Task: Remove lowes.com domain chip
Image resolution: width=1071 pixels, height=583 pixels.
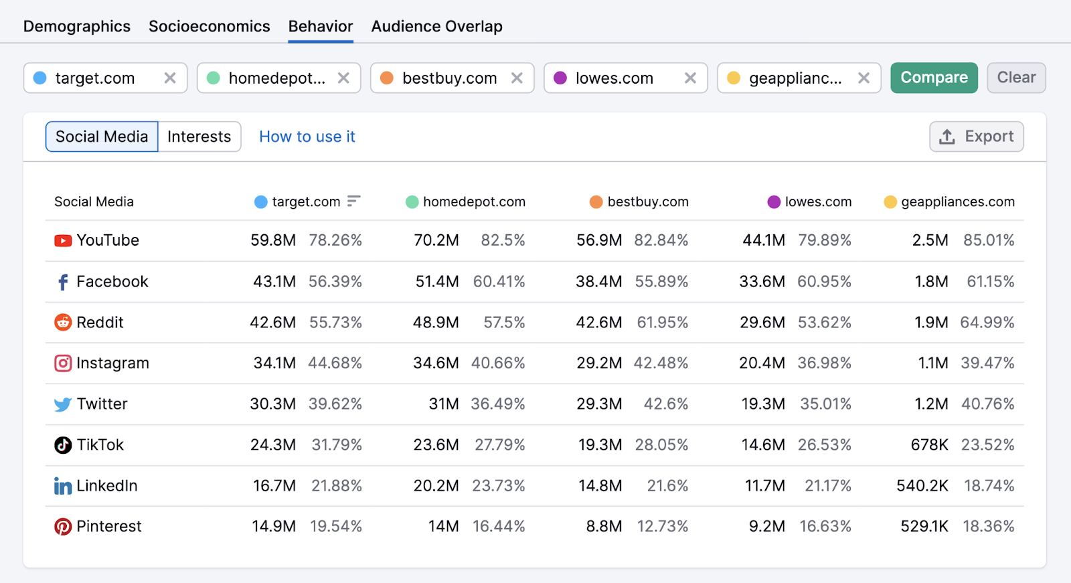Action: [x=690, y=78]
